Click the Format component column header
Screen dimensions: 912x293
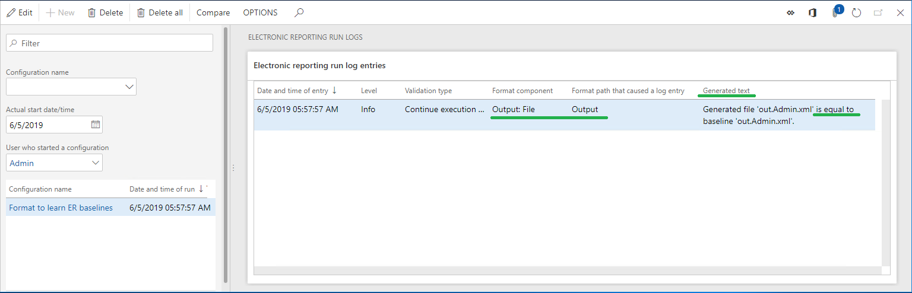point(522,91)
